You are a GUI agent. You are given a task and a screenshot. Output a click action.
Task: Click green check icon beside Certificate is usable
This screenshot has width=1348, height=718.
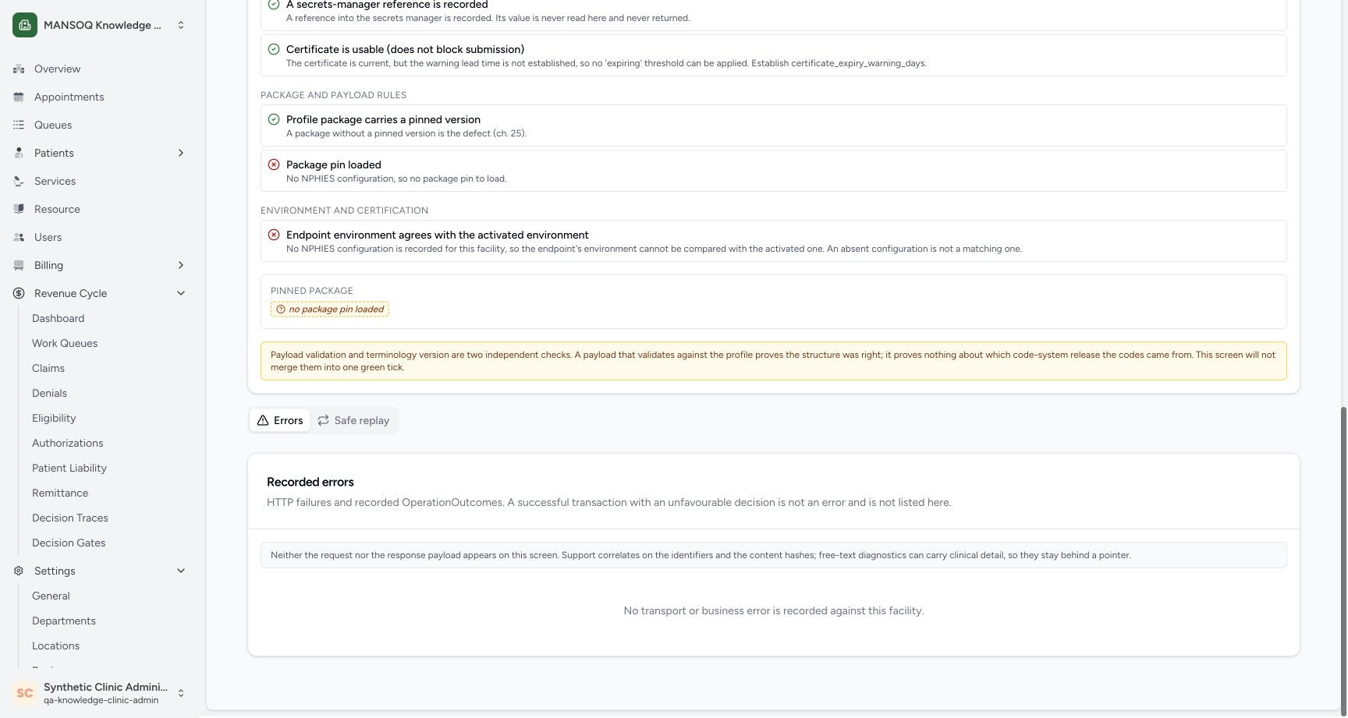[x=274, y=49]
